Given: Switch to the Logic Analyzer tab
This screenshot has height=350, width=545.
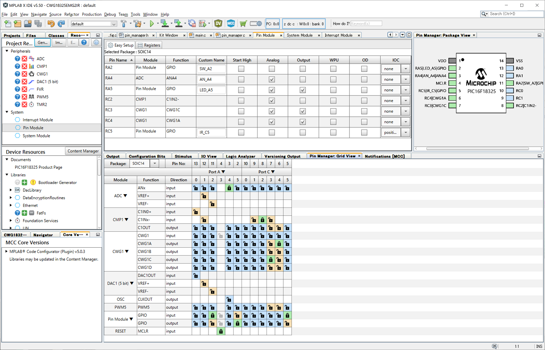Looking at the screenshot, I should click(240, 156).
